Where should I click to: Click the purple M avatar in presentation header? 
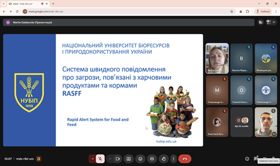click(x=8, y=22)
